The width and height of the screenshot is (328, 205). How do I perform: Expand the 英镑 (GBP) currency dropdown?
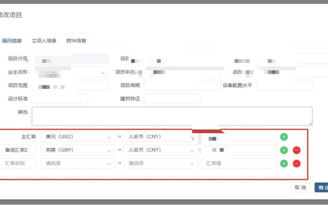click(77, 150)
